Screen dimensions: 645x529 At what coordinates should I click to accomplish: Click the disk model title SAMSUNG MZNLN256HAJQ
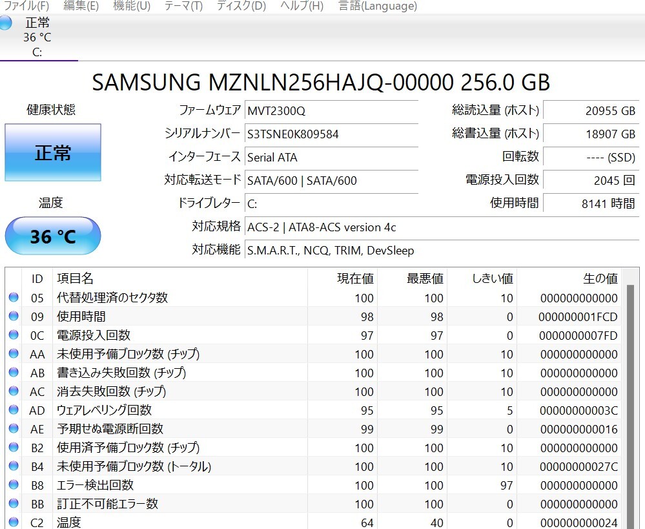tap(321, 82)
